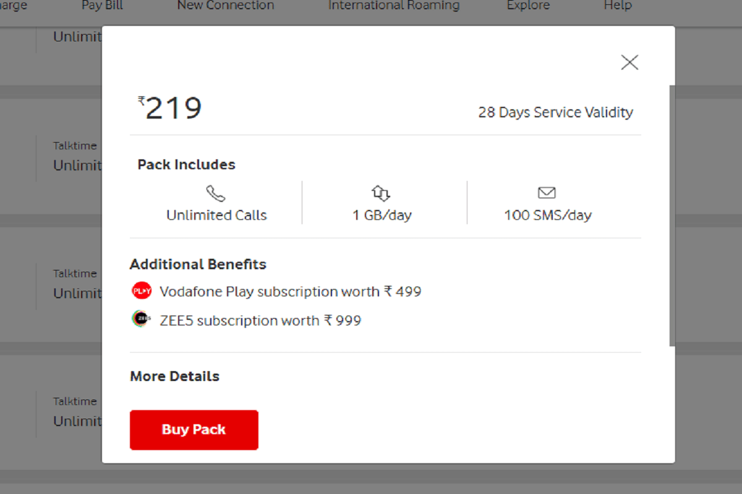Image resolution: width=742 pixels, height=494 pixels.
Task: Click the Buy Pack button
Action: [x=194, y=430]
